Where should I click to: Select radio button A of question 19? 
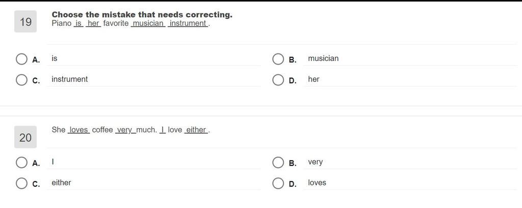(x=21, y=59)
